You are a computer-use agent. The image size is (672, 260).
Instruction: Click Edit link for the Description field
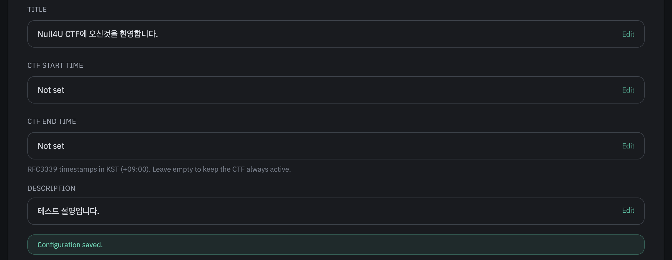click(628, 210)
